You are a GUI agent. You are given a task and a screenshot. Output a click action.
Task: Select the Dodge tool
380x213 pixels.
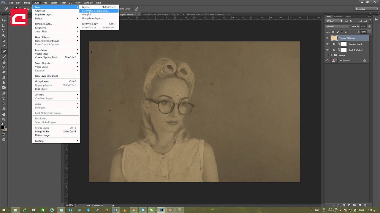tap(4, 88)
